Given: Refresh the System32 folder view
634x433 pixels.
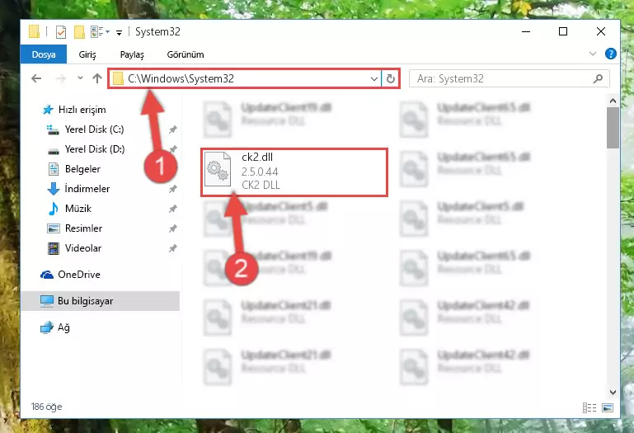Looking at the screenshot, I should [x=390, y=78].
